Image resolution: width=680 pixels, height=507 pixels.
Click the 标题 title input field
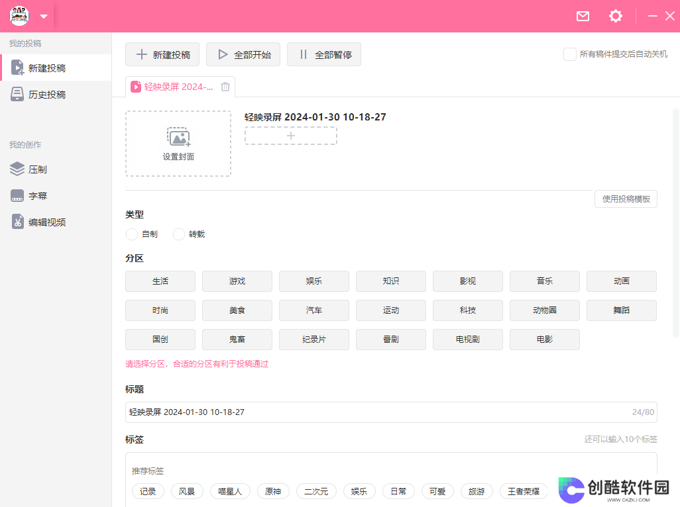point(391,412)
